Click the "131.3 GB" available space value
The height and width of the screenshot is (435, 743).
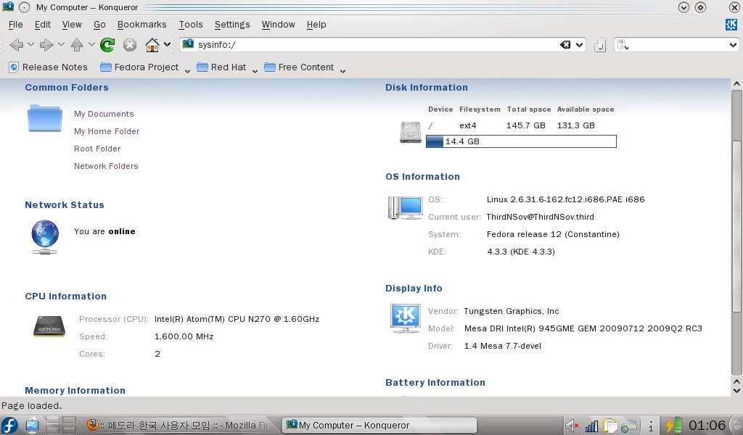575,126
